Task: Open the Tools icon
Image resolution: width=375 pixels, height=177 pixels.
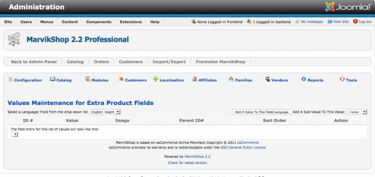Action: 342,79
